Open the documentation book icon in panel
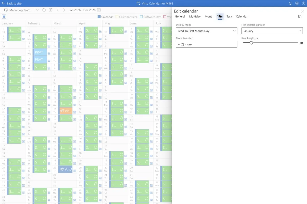Screen dimensions: 307x204 coord(300,16)
